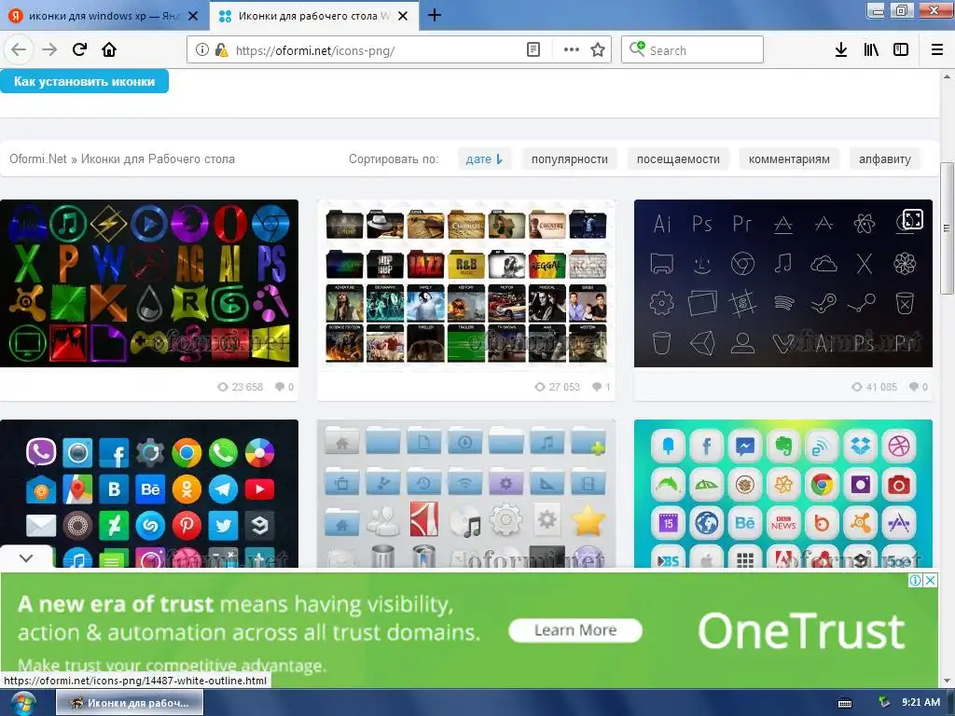
Task: Open the library bookshelf icon
Action: pos(871,50)
